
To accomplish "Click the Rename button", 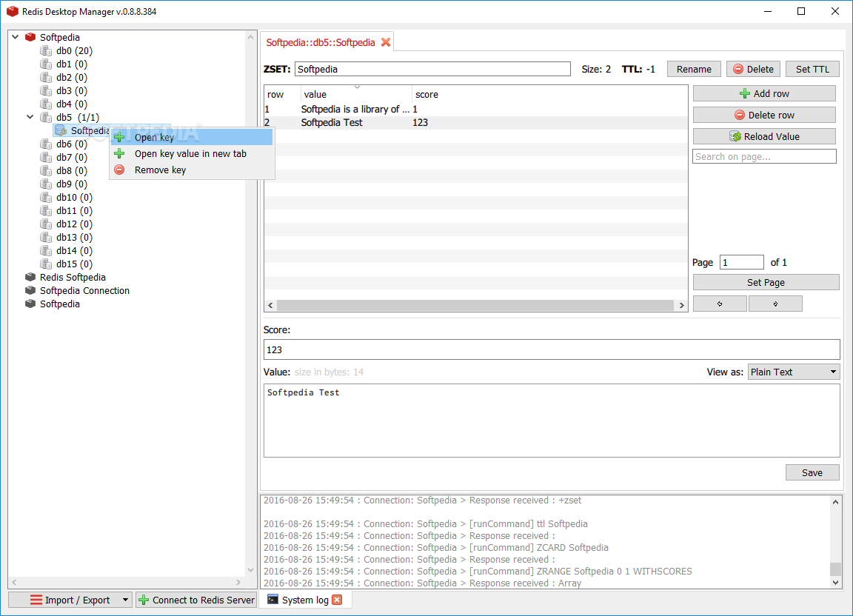I will [x=694, y=69].
